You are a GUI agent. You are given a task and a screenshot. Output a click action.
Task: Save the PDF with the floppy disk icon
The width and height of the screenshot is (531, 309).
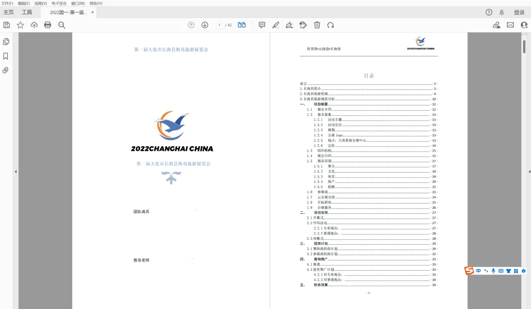click(6, 25)
